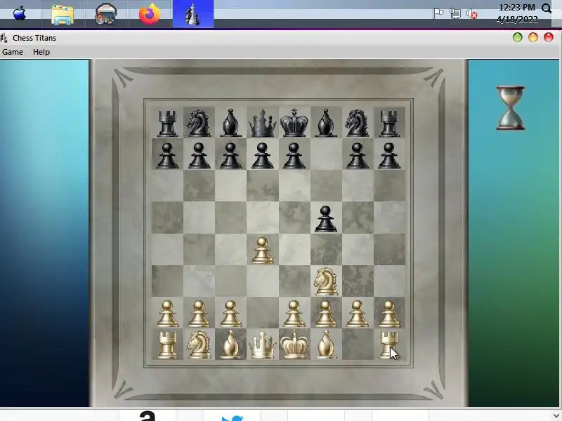This screenshot has height=421, width=562.
Task: Open the Apple start menu icon
Action: click(20, 13)
